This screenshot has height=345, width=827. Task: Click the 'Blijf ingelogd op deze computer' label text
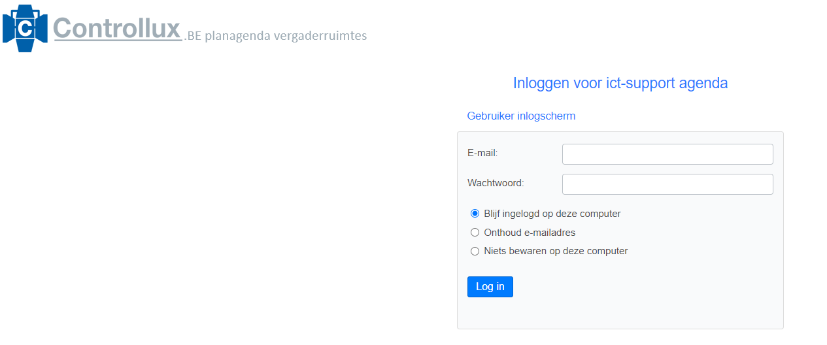coord(552,214)
